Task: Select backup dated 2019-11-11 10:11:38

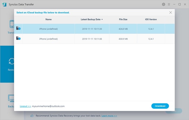Action: click(x=92, y=39)
